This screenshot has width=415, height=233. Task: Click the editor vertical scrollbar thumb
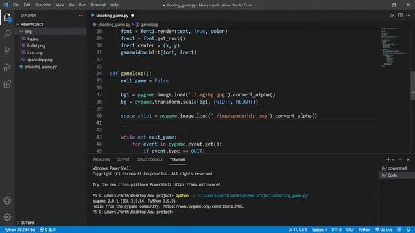coord(412,85)
